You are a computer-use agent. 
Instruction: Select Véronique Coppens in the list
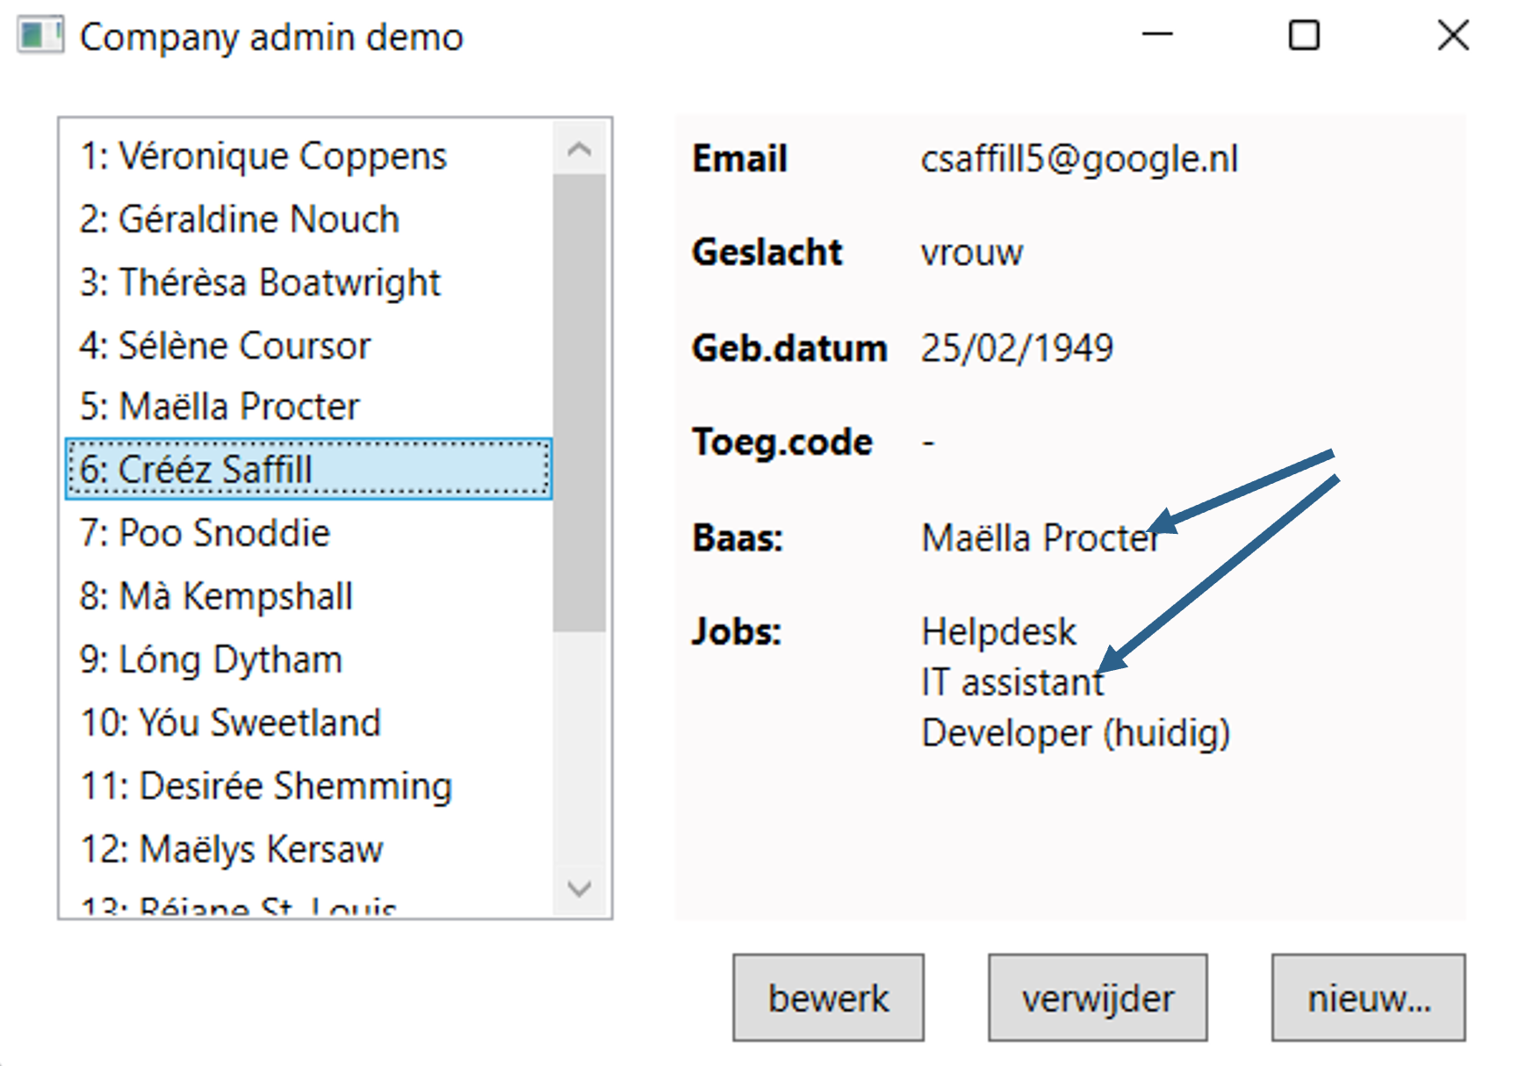(x=263, y=156)
